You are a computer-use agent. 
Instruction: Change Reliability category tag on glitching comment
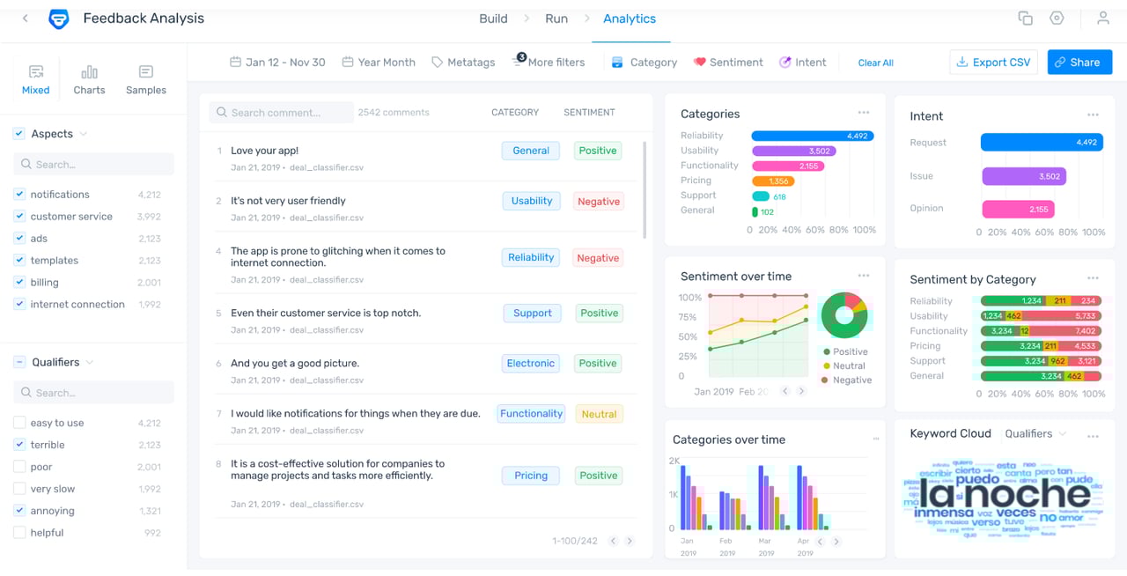[x=531, y=257]
